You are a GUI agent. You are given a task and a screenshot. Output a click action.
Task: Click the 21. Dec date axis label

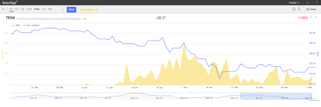35,87
